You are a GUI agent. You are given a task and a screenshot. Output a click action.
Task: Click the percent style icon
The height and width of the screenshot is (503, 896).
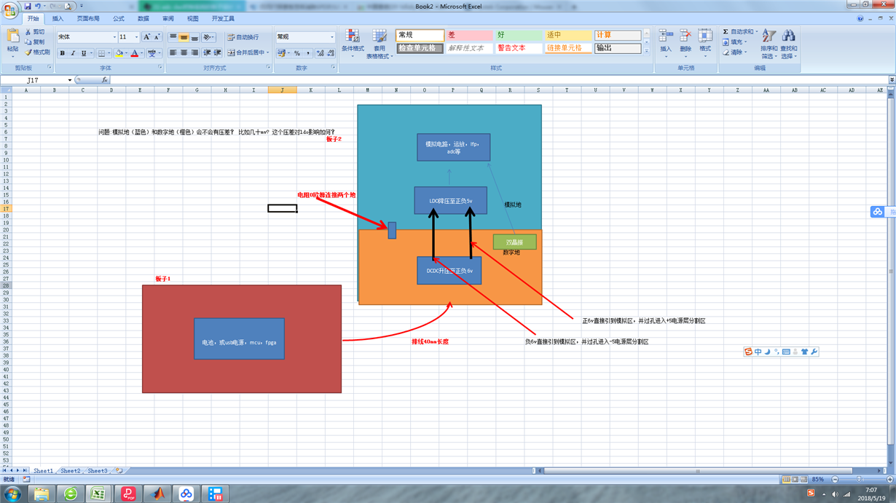tap(296, 53)
